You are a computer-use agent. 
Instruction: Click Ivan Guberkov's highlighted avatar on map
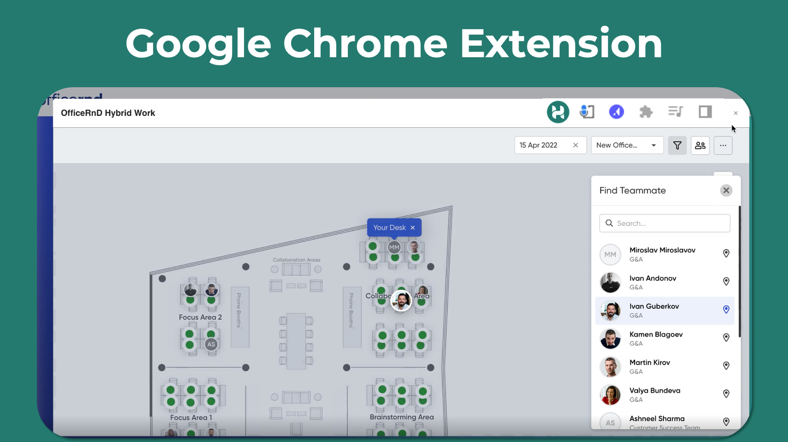[x=401, y=300]
